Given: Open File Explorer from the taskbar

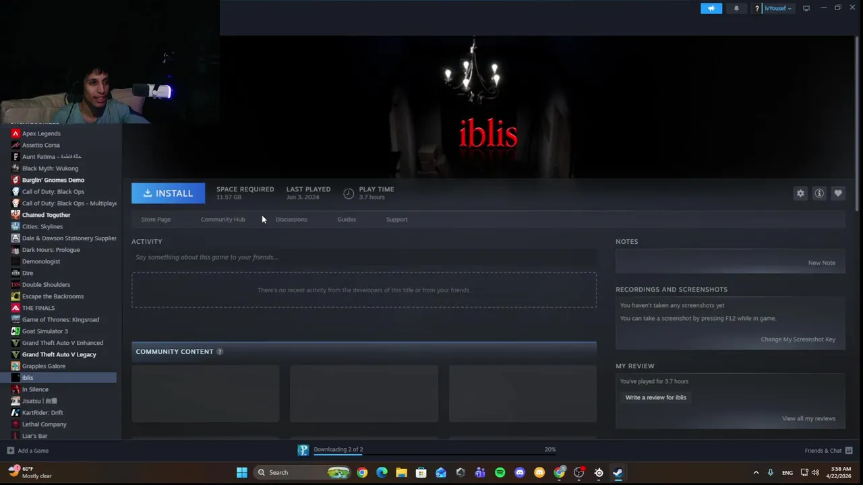Looking at the screenshot, I should (401, 472).
